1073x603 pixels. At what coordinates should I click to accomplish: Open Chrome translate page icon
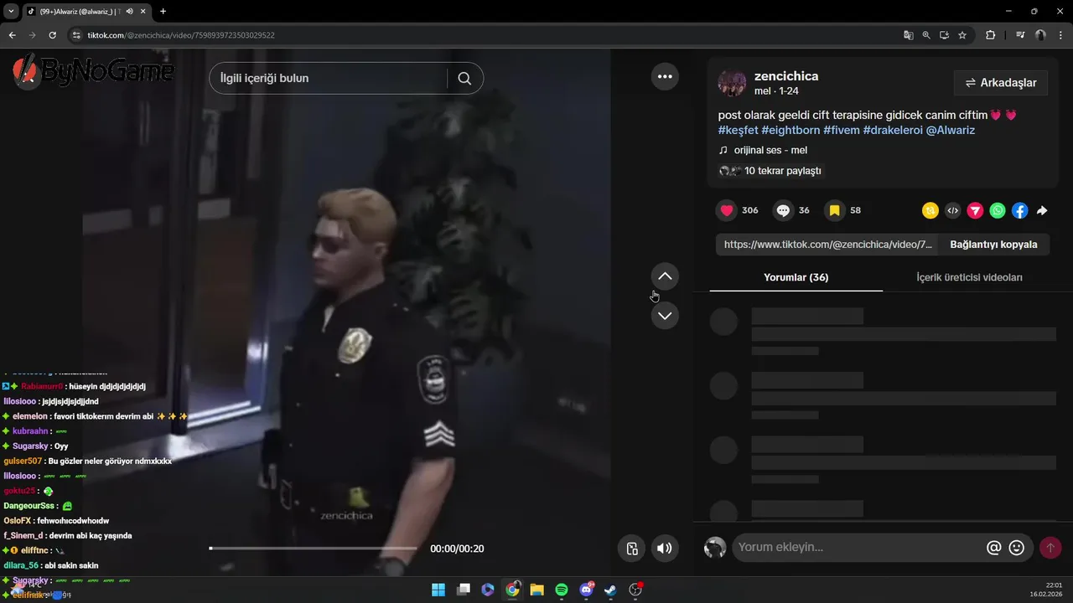pos(908,35)
